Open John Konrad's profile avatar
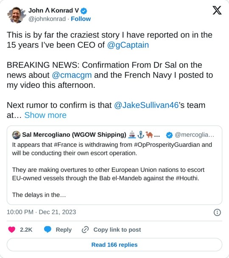229x258 pixels. [x=17, y=15]
